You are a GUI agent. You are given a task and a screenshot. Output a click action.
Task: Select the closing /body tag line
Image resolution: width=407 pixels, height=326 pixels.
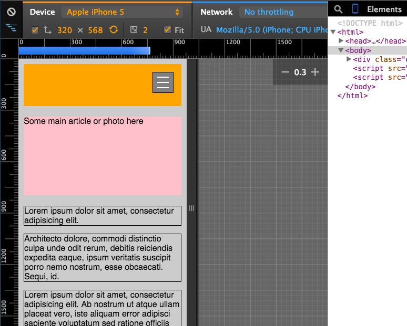click(360, 87)
